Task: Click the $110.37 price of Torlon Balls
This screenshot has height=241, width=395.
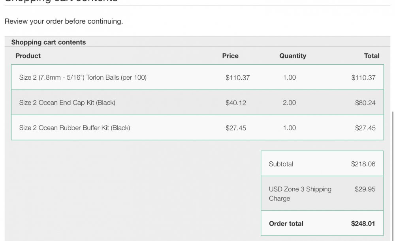Action: pyautogui.click(x=237, y=78)
